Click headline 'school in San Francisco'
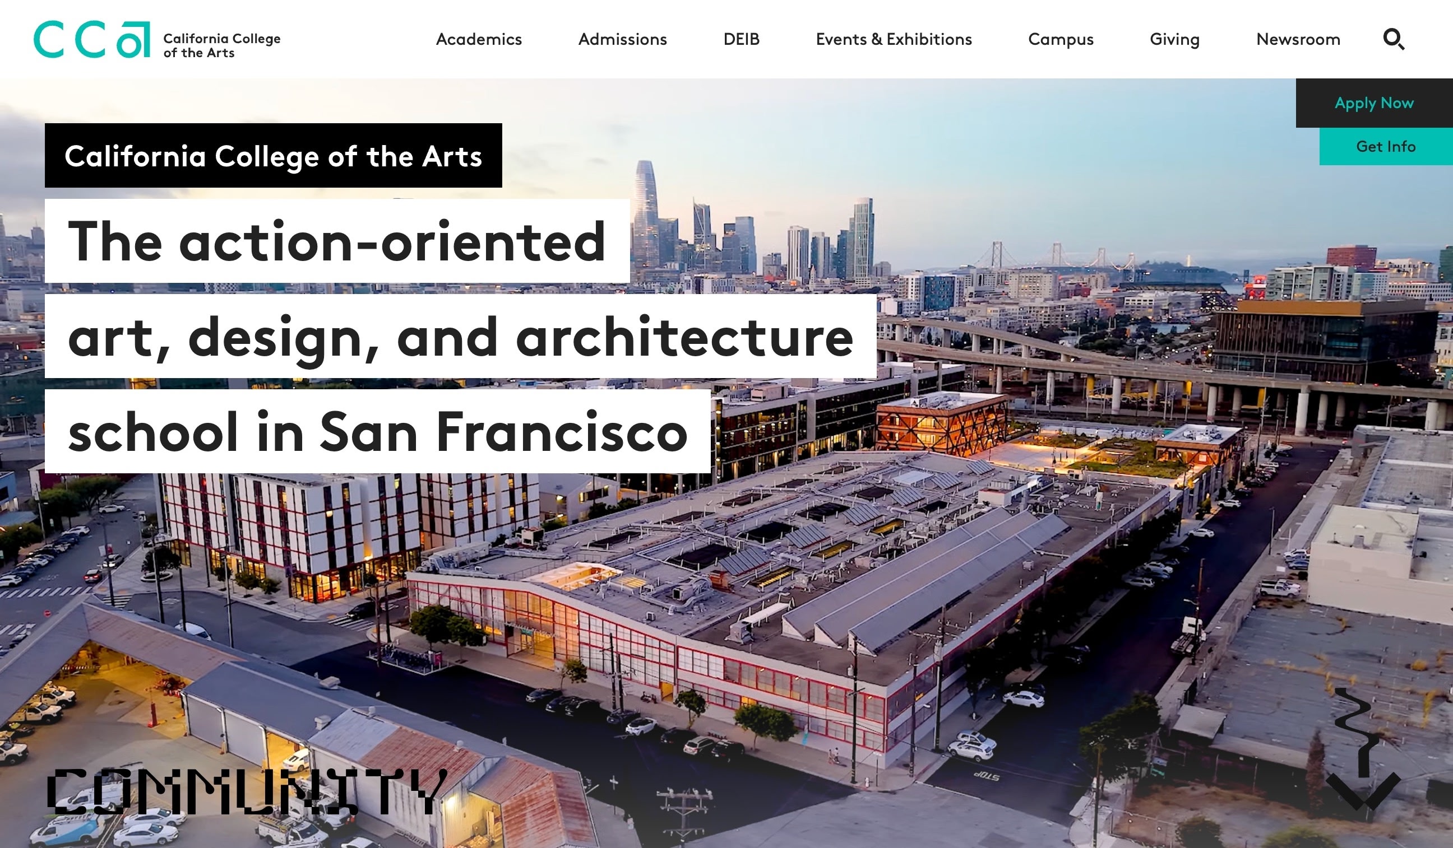This screenshot has width=1453, height=848. 378,431
